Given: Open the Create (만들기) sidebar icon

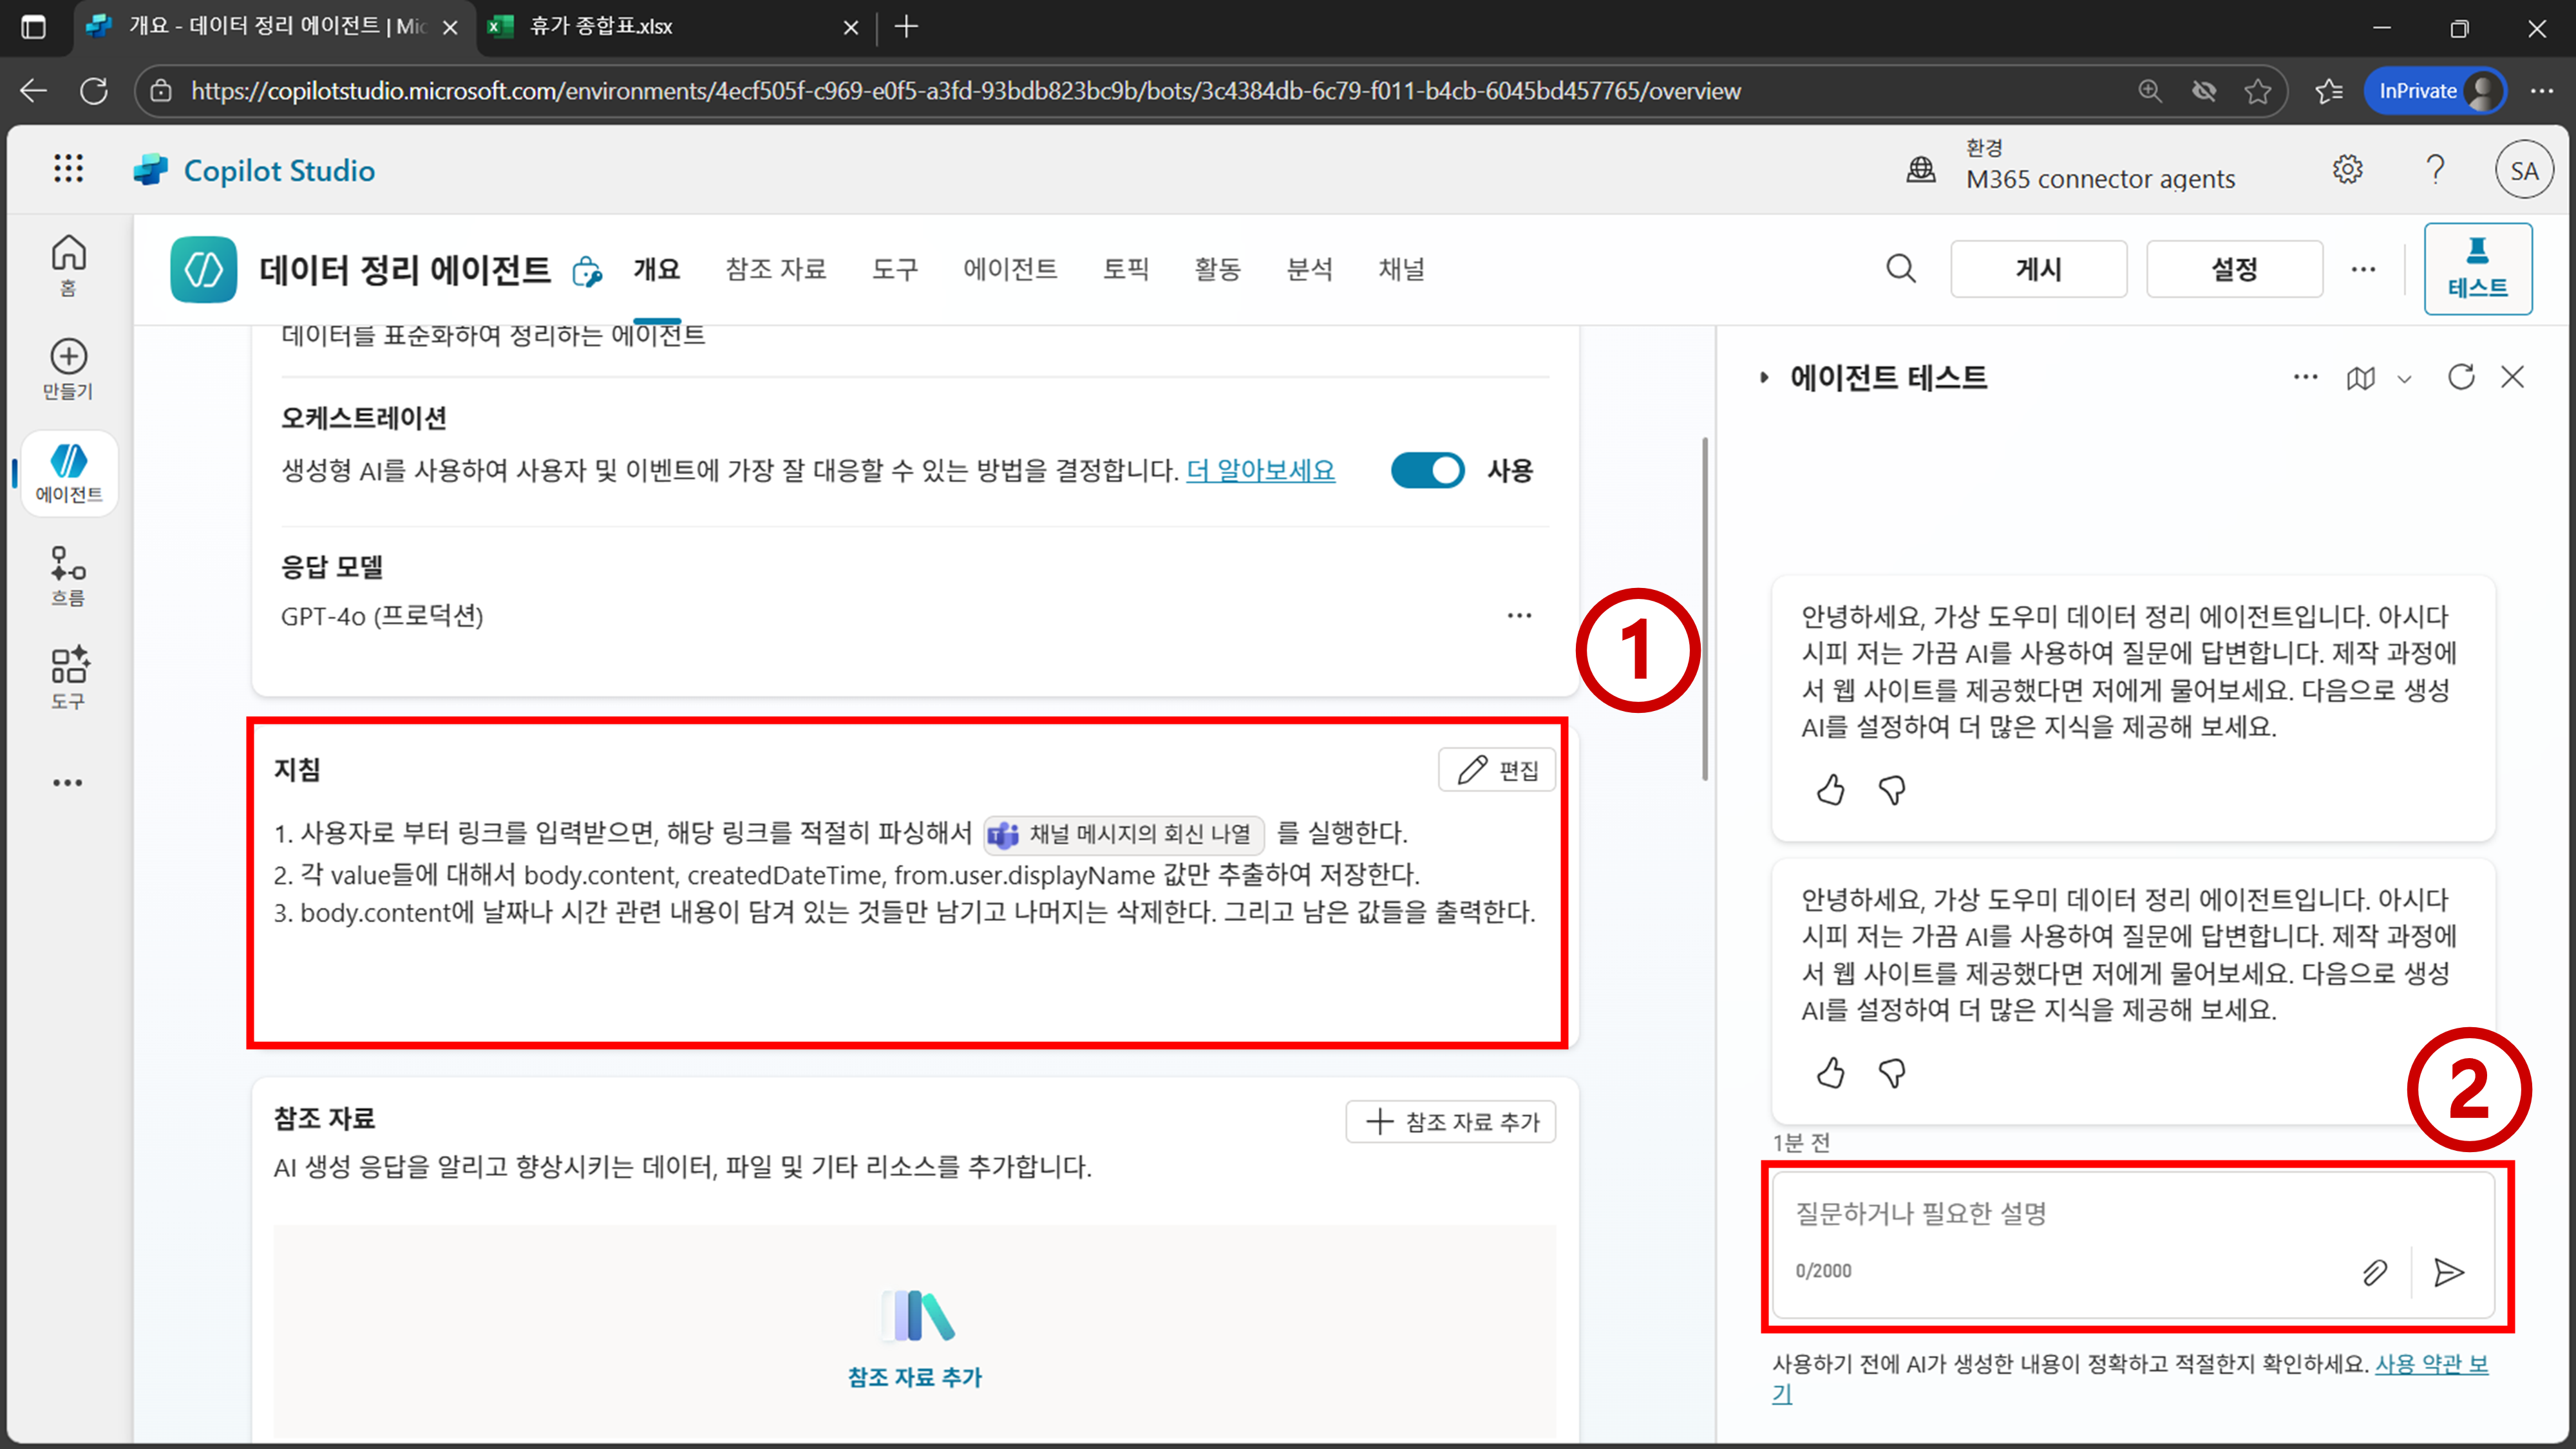Looking at the screenshot, I should click(x=68, y=368).
